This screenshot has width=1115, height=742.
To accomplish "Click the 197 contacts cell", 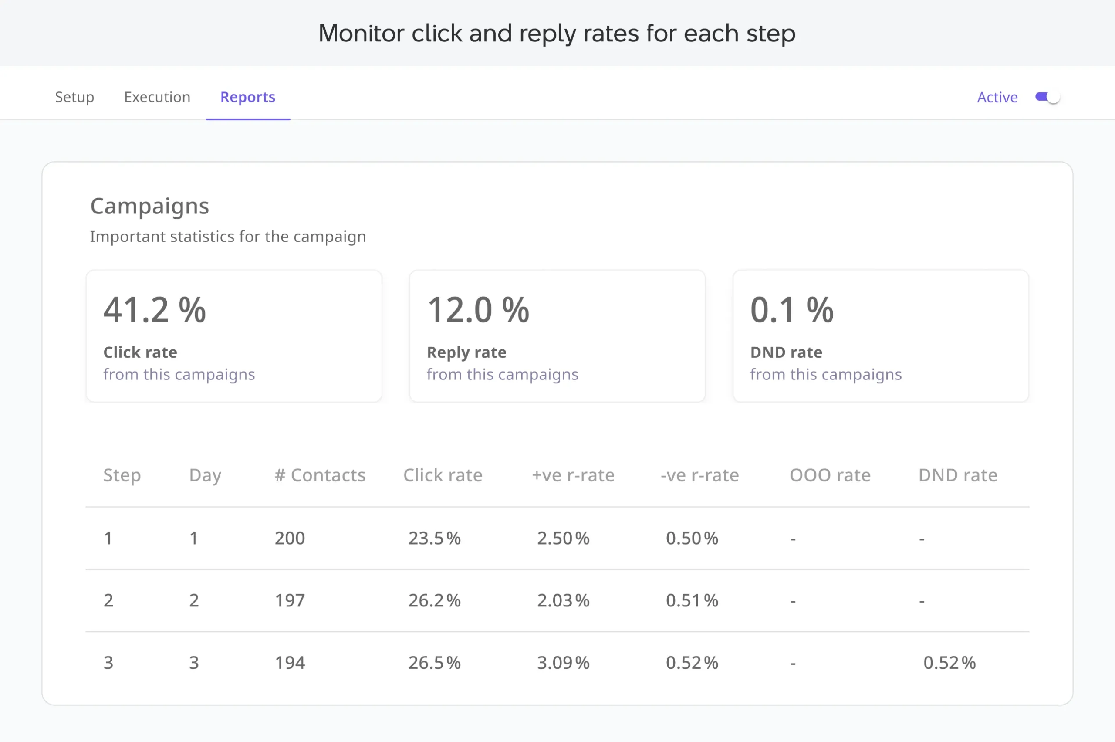I will [x=290, y=600].
